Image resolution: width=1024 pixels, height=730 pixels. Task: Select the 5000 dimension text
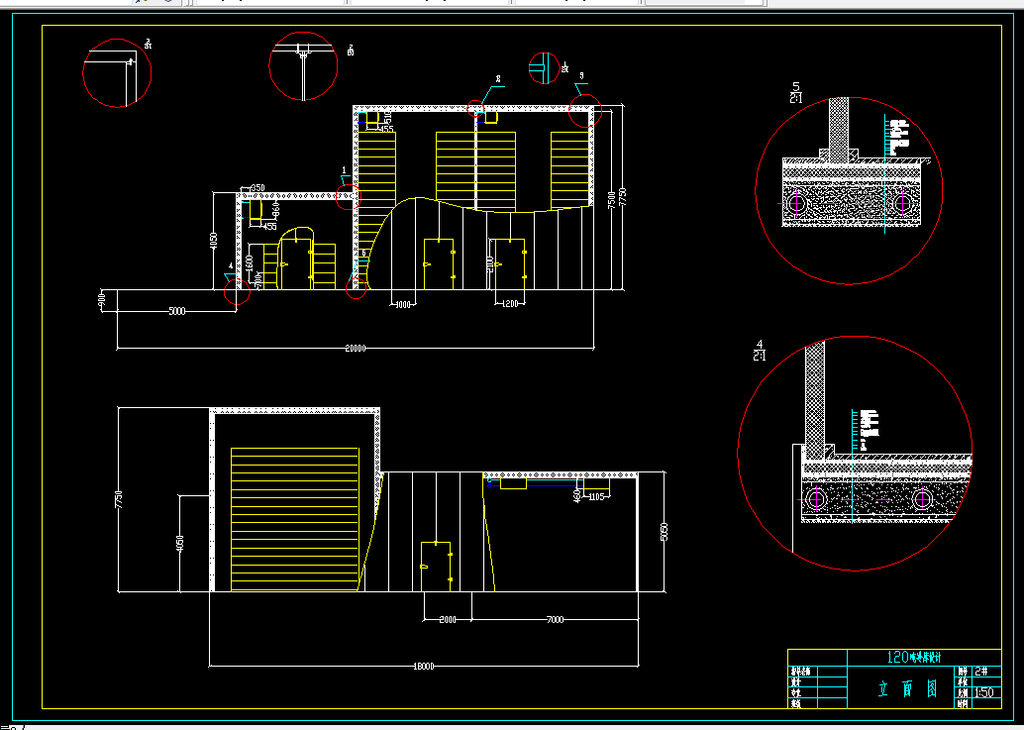coord(177,311)
